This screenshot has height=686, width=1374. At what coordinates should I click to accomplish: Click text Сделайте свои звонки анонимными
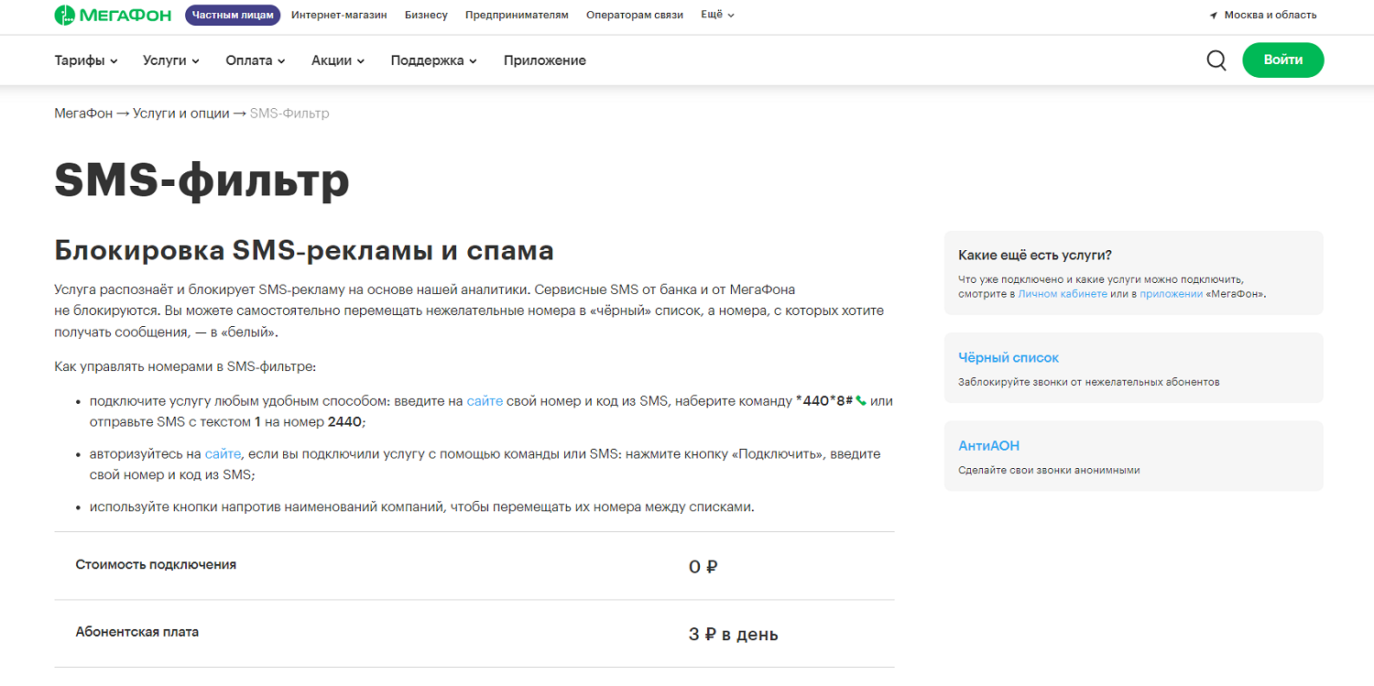tap(1049, 470)
